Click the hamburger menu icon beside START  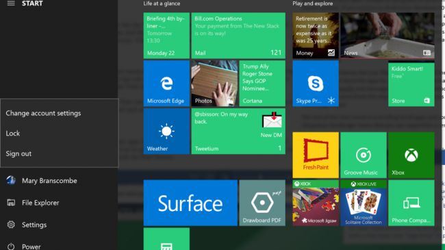11,3
